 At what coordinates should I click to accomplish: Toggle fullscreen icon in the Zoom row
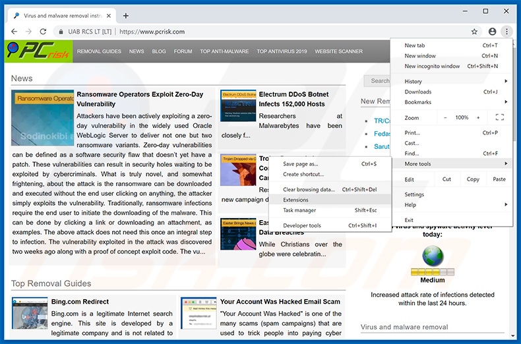(x=499, y=117)
